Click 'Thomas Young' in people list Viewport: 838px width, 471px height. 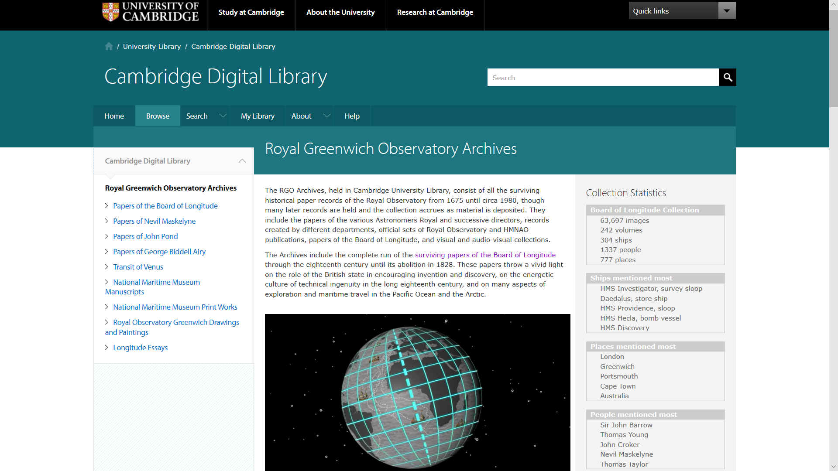pos(624,435)
